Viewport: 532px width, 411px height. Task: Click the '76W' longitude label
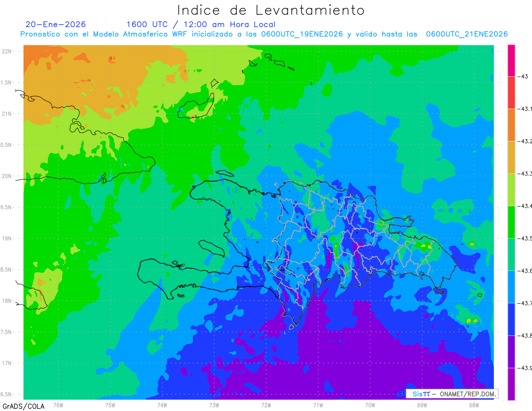pos(58,406)
